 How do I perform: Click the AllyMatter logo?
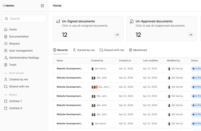8,5
